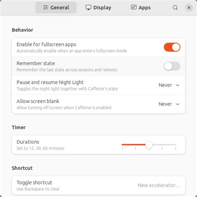Disable Enable for fullscreen apps switch

[172, 47]
